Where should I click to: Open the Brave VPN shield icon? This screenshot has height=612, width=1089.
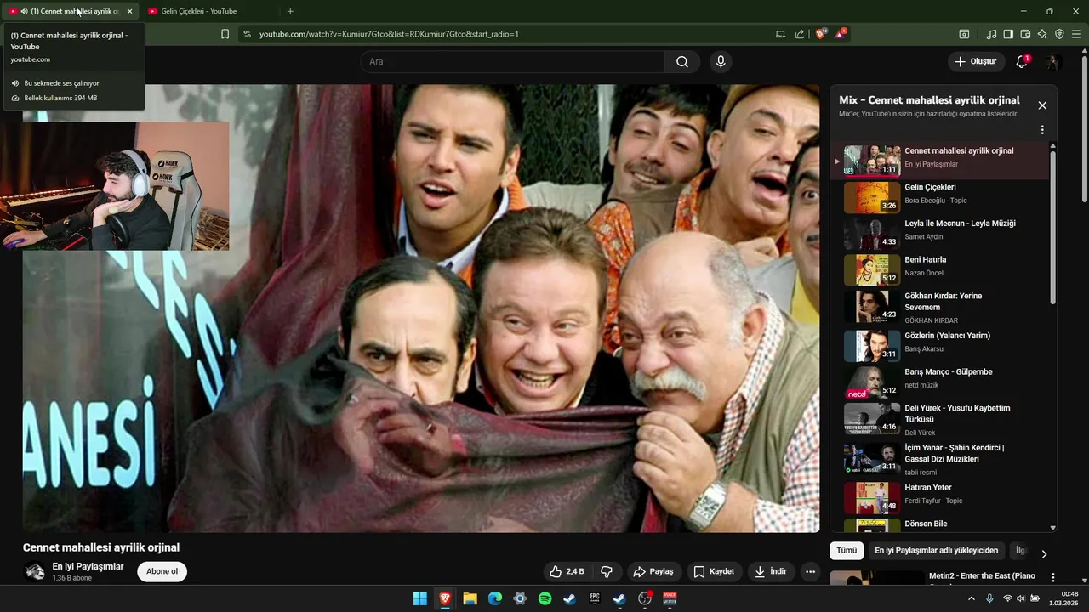[x=1059, y=34]
